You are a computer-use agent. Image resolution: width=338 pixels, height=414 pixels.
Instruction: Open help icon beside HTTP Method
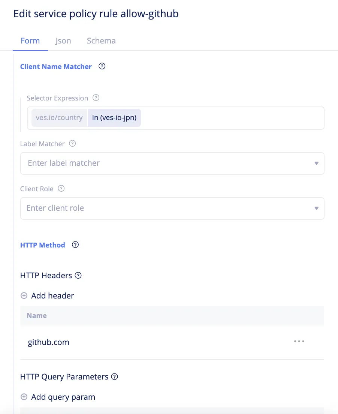point(75,245)
